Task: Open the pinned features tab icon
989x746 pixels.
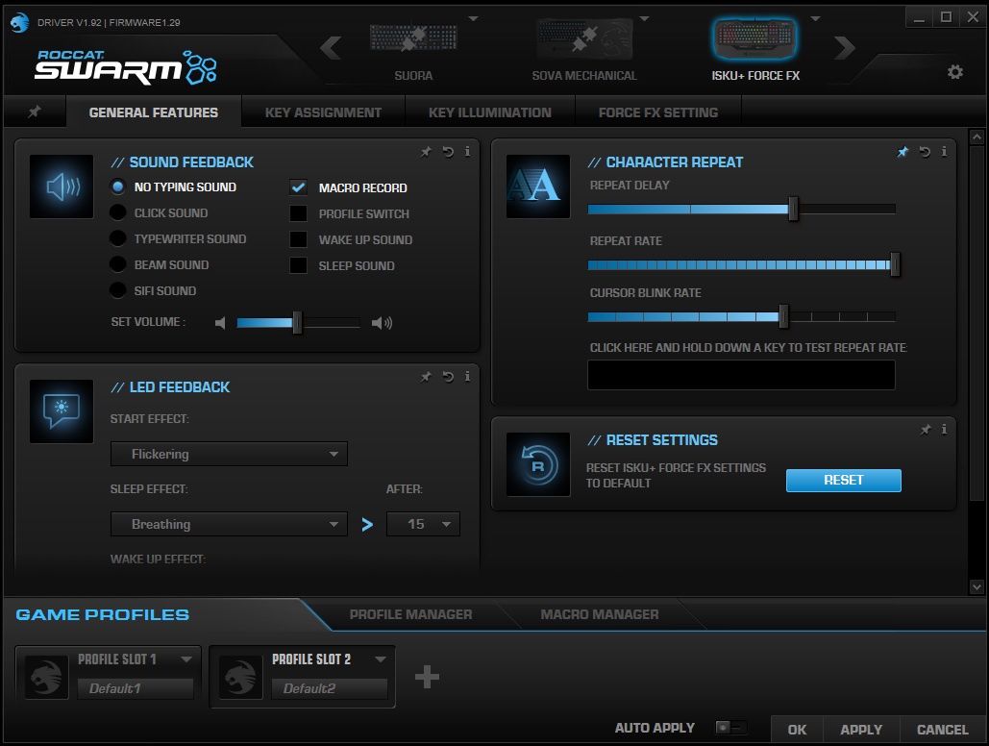Action: point(35,112)
